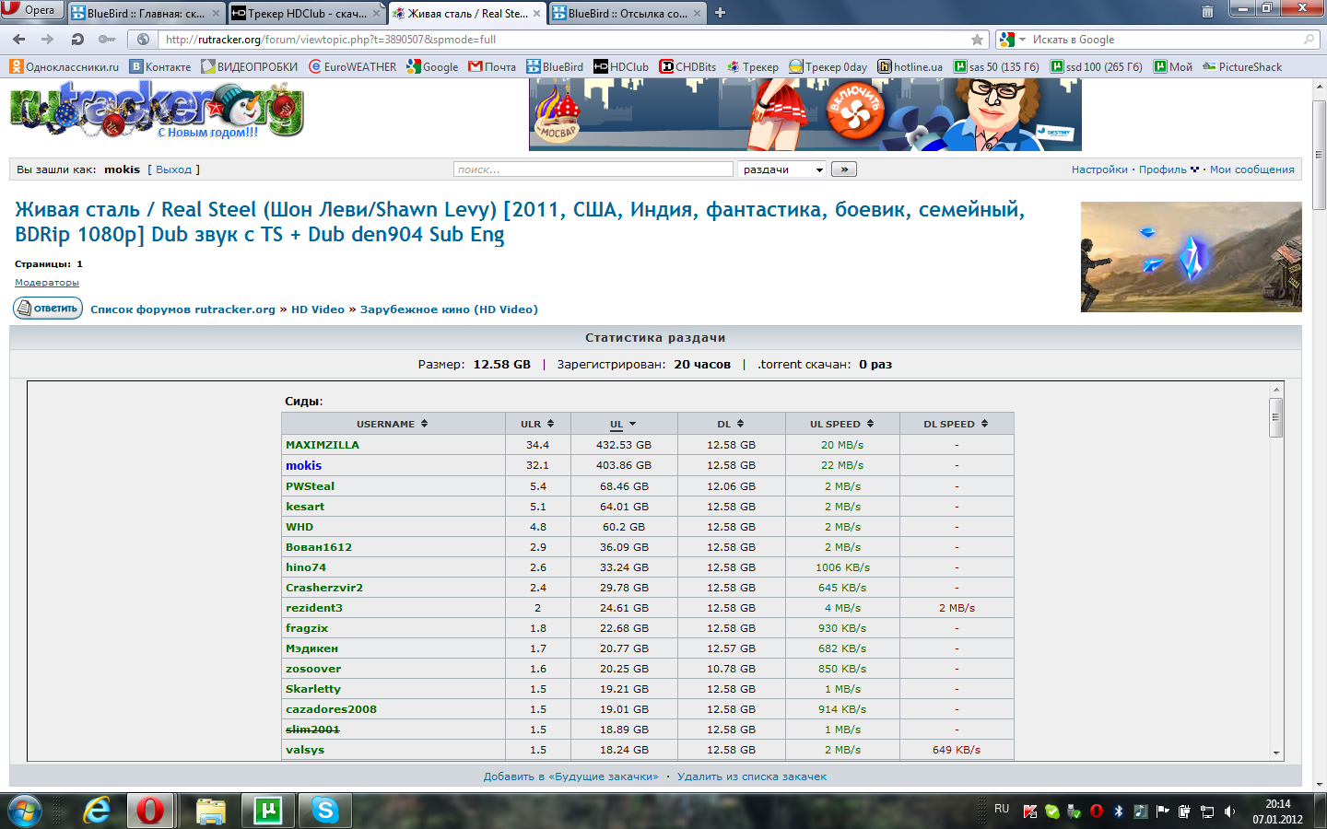
Task: Click the address bar URL field
Action: [x=562, y=40]
